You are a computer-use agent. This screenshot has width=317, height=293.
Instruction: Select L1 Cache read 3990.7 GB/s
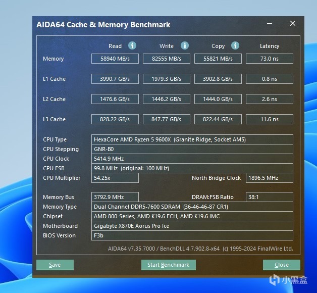pos(115,79)
